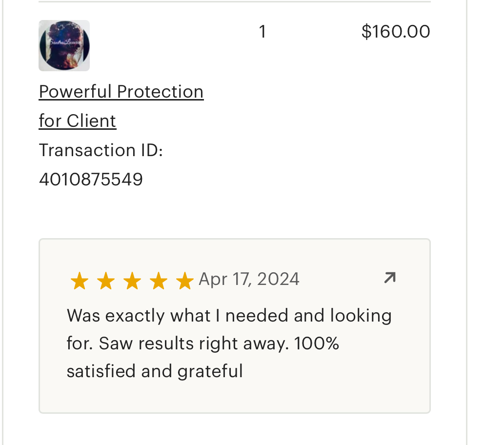This screenshot has height=445, width=485.
Task: Click the 'Was exactly what I needed' line
Action: (x=229, y=316)
